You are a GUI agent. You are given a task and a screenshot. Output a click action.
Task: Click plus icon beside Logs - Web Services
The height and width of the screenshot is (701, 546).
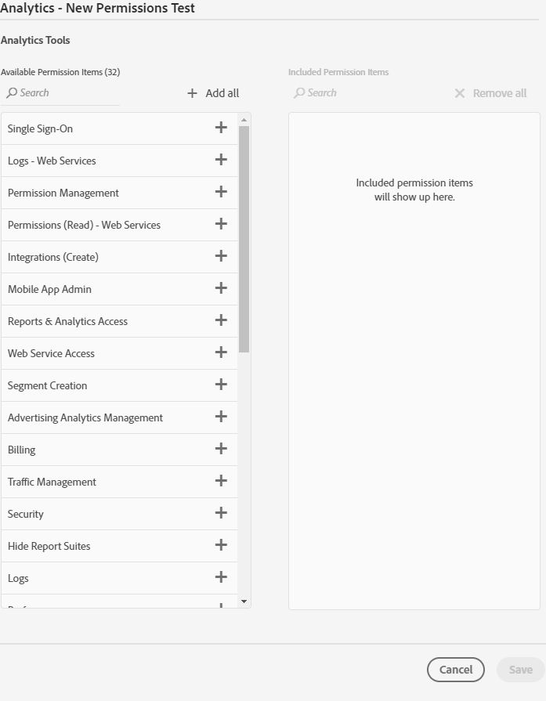(x=221, y=160)
